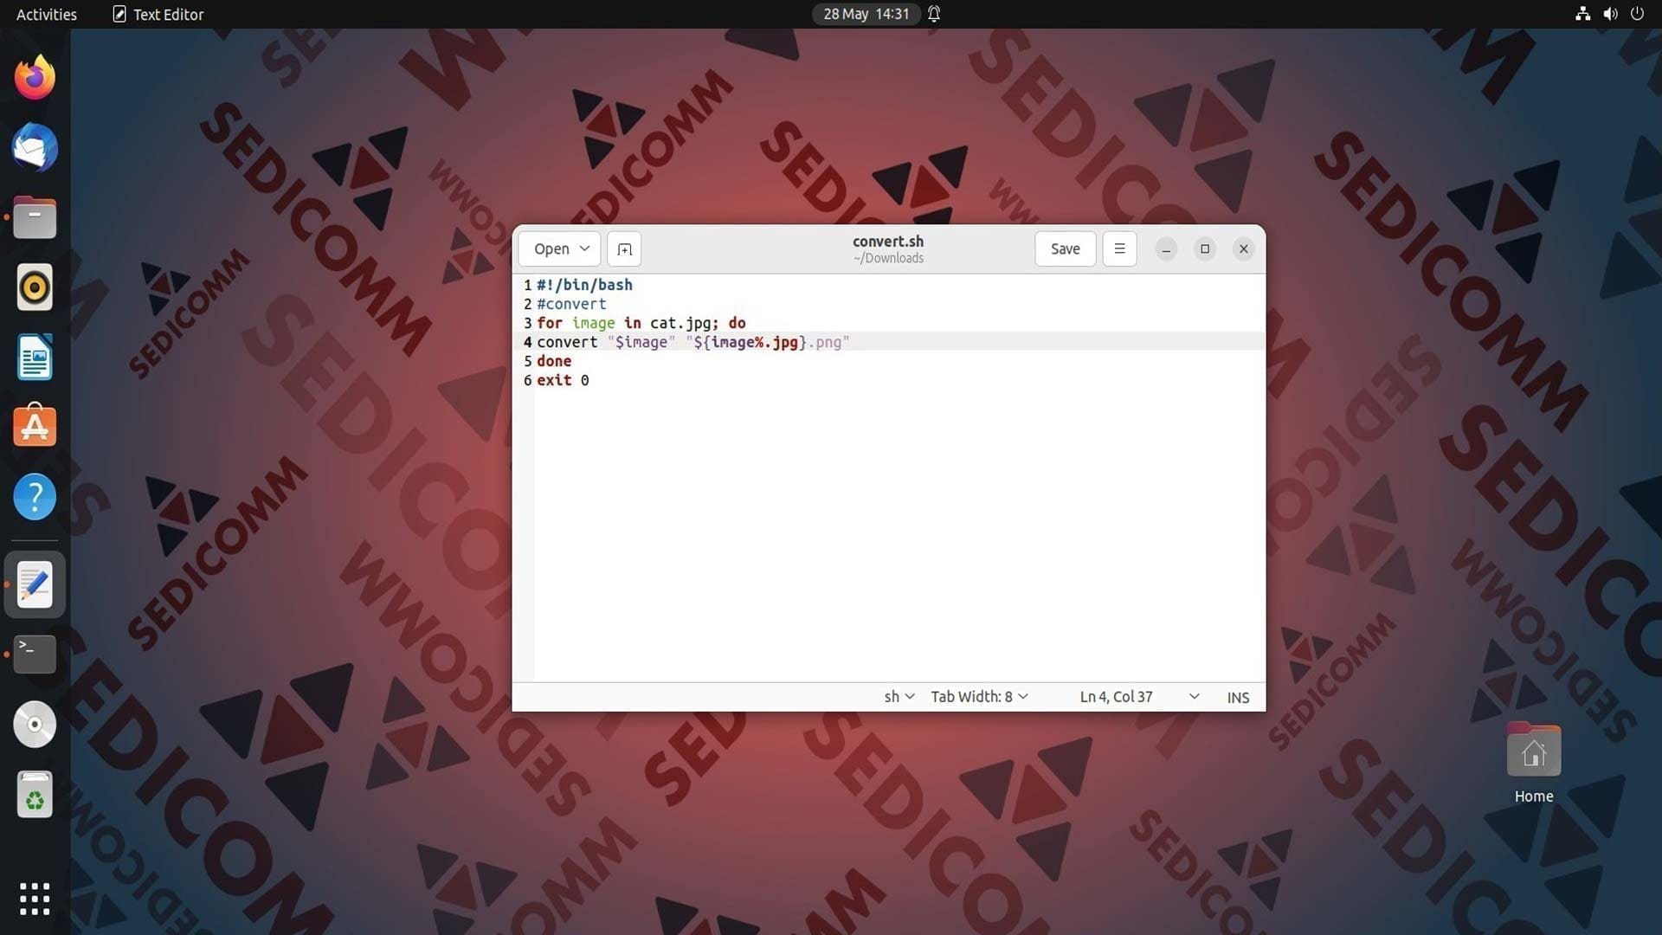Show applications grid

tap(35, 899)
